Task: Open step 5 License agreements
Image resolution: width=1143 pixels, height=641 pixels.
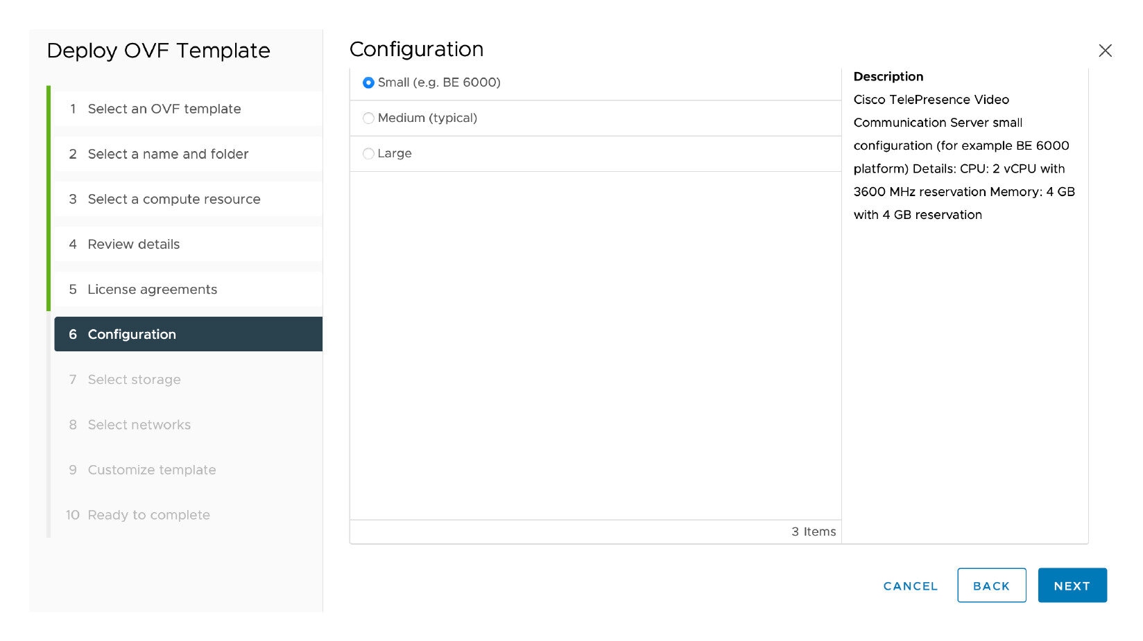Action: (152, 289)
